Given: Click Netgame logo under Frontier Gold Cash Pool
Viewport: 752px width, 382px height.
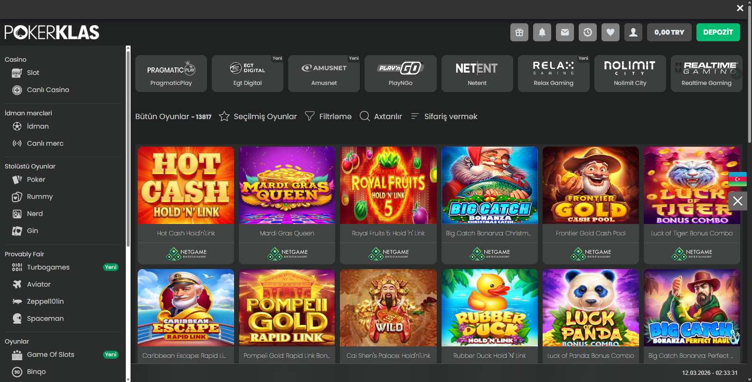Looking at the screenshot, I should click(591, 254).
